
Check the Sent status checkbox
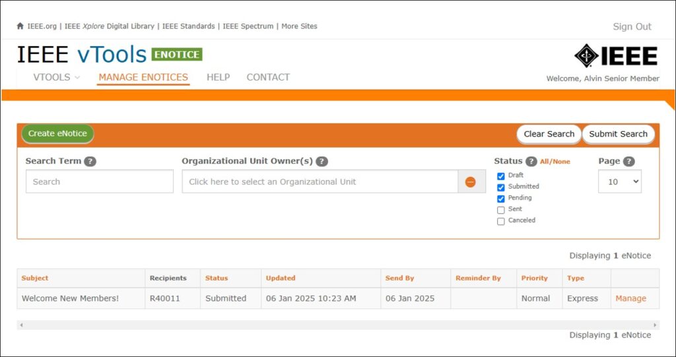tap(501, 210)
